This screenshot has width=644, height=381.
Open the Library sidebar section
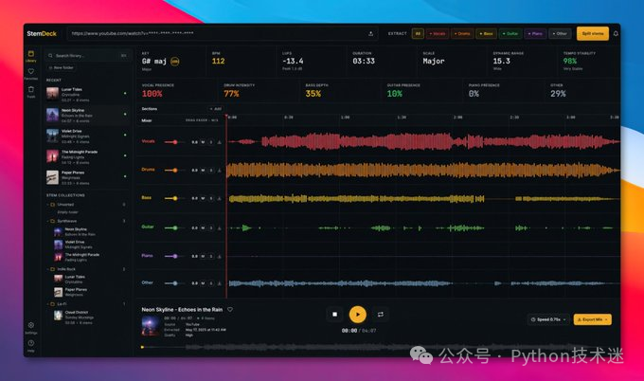pyautogui.click(x=31, y=56)
